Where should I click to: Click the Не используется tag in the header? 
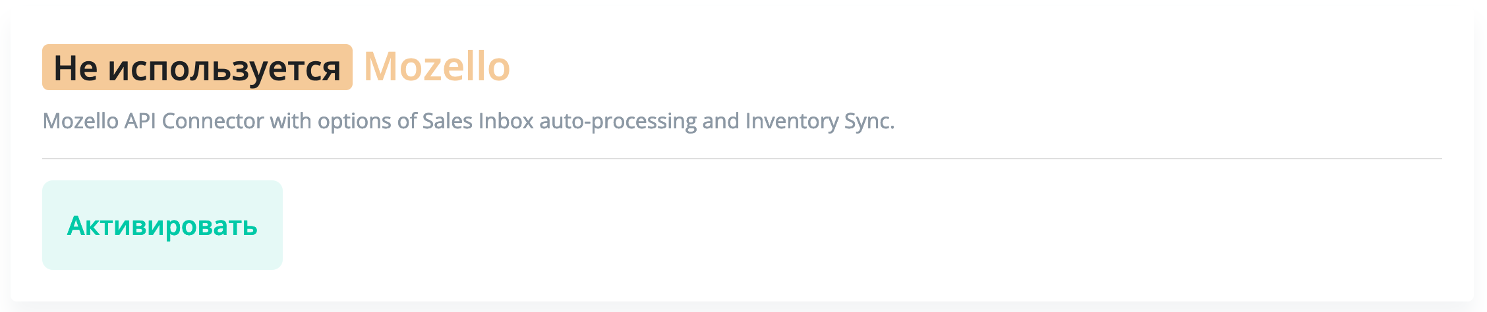(197, 67)
